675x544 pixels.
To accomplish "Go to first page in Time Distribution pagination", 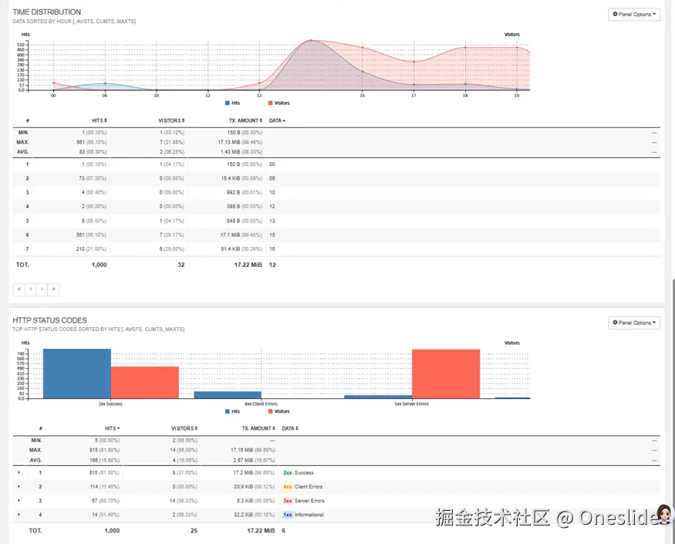I will point(19,289).
